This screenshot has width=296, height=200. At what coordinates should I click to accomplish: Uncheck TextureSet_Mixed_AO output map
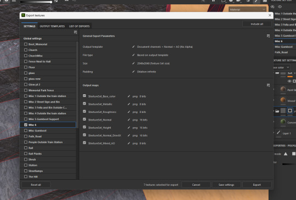click(84, 143)
